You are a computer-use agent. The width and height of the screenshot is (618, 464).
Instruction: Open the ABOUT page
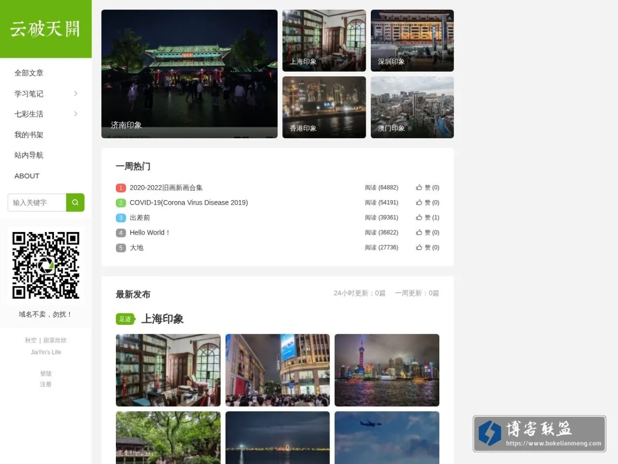pos(27,176)
